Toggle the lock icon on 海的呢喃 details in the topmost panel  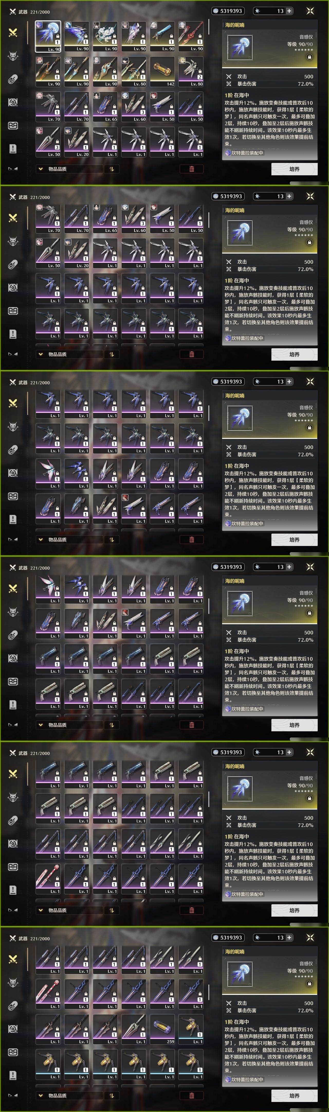(309, 57)
